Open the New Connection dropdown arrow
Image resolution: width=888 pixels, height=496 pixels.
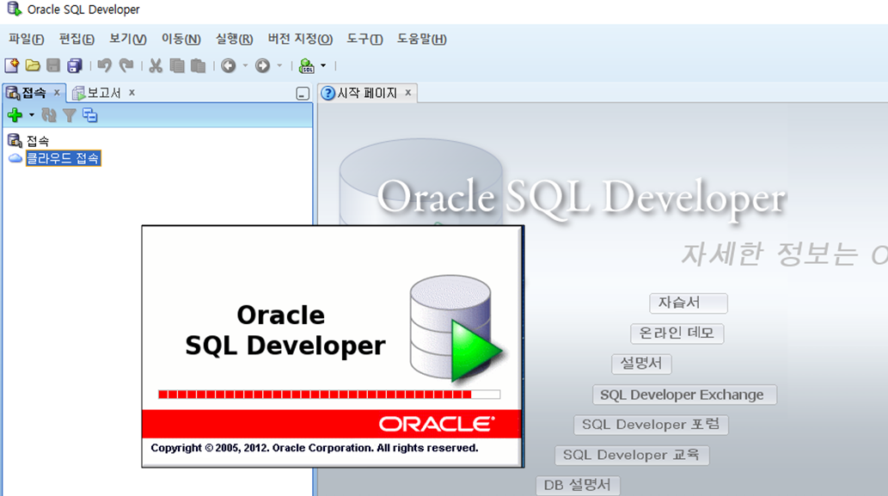32,115
